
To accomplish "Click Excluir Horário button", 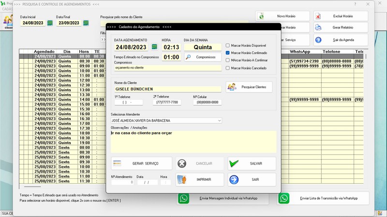I will point(341,16).
